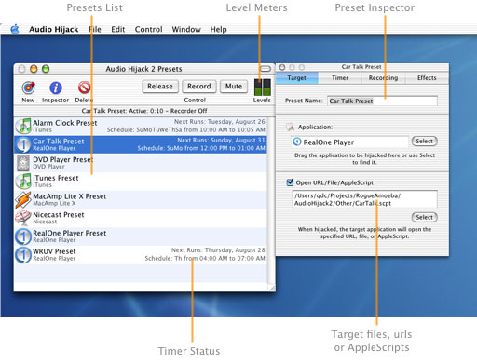The image size is (477, 364).
Task: Click the RealOne Player icon in Application field
Action: pyautogui.click(x=297, y=142)
